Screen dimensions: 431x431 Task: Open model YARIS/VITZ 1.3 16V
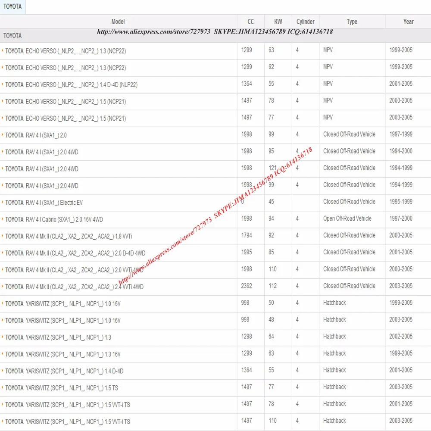pyautogui.click(x=63, y=354)
